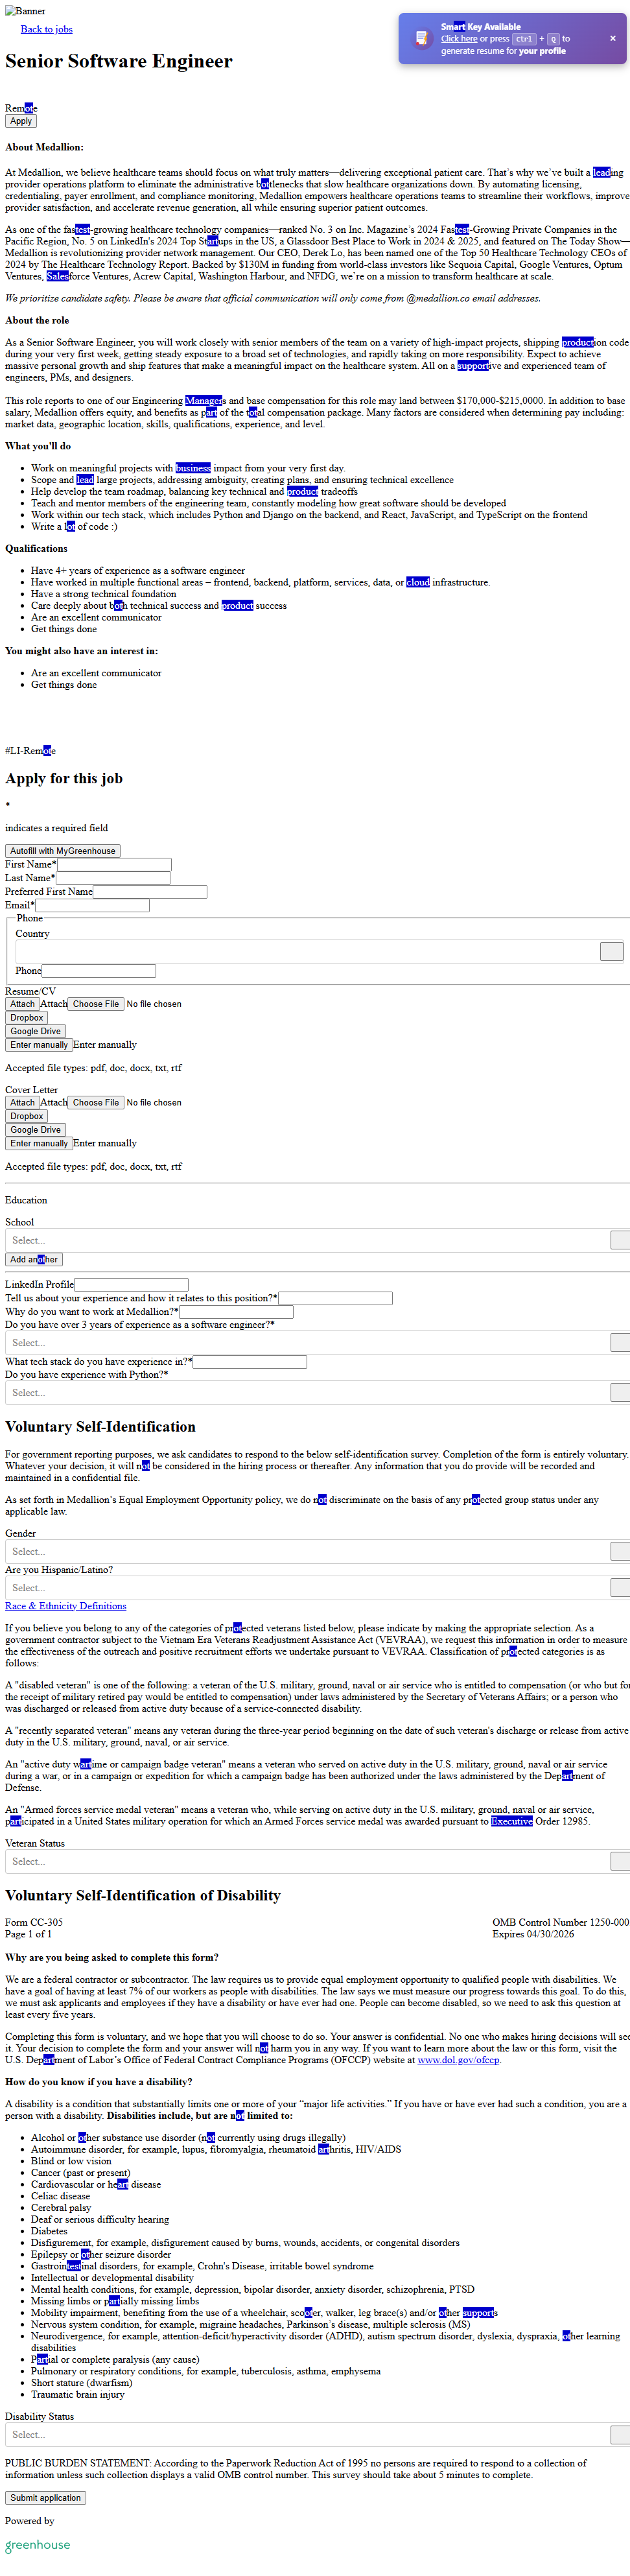Click the Smart Key resume document icon
This screenshot has height=2576, width=630.
[x=421, y=39]
